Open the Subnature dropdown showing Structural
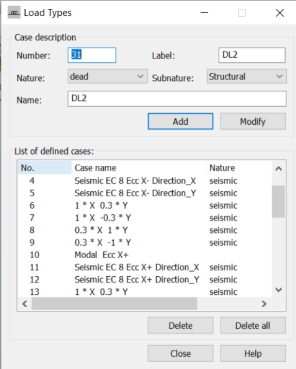The width and height of the screenshot is (296, 369). 247,76
